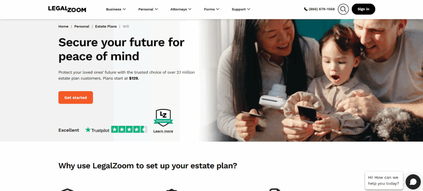The height and width of the screenshot is (191, 423).
Task: Click the Sign in button
Action: point(364,9)
